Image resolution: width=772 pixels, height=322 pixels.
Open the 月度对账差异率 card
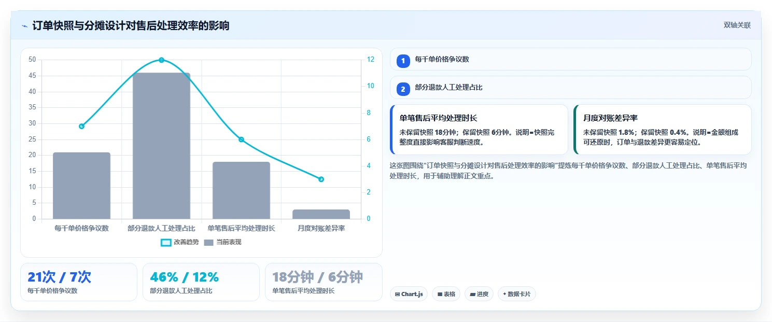[x=663, y=130]
